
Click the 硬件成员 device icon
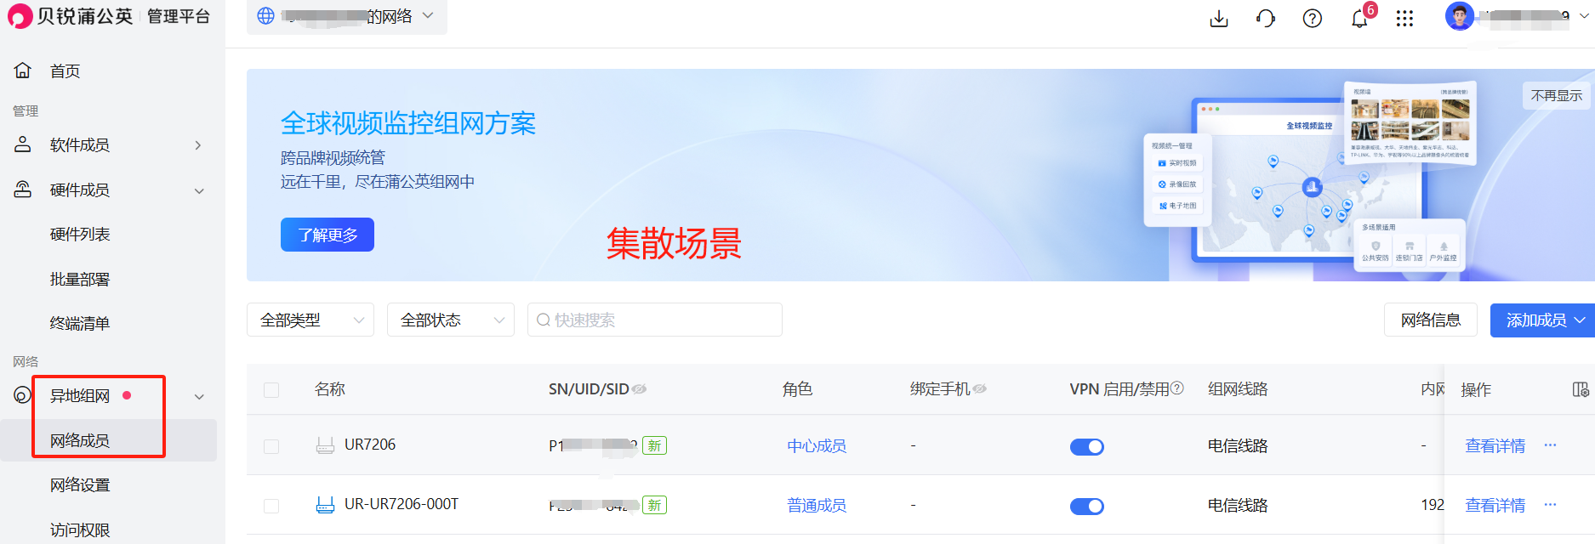(x=23, y=190)
